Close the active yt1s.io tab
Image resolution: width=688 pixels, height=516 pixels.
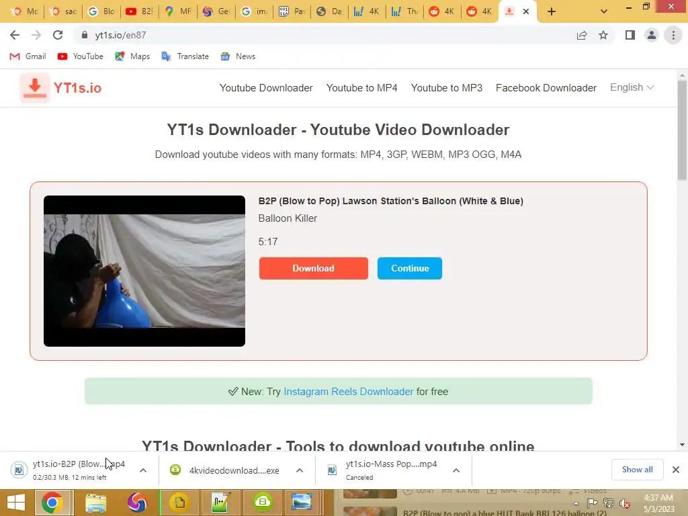point(526,11)
